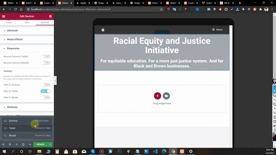Select the Advanced tab
276x155 pixels.
[x=45, y=22]
